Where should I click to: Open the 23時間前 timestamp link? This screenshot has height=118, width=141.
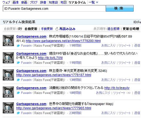coord(75,113)
